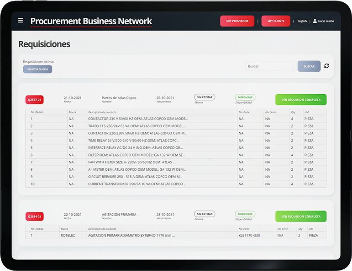This screenshot has height=271, width=352.
Task: Select requisition badge Q2877-21
Action: click(x=34, y=99)
